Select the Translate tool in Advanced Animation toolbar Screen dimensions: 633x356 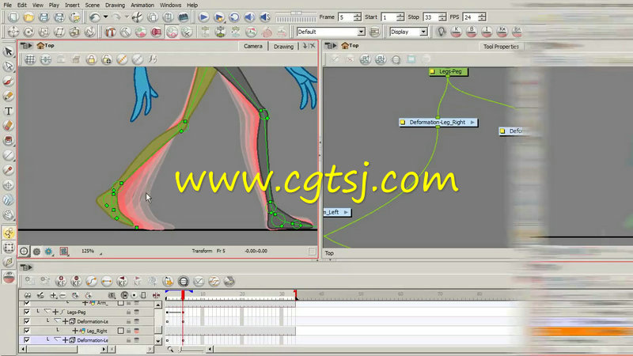coord(13,32)
